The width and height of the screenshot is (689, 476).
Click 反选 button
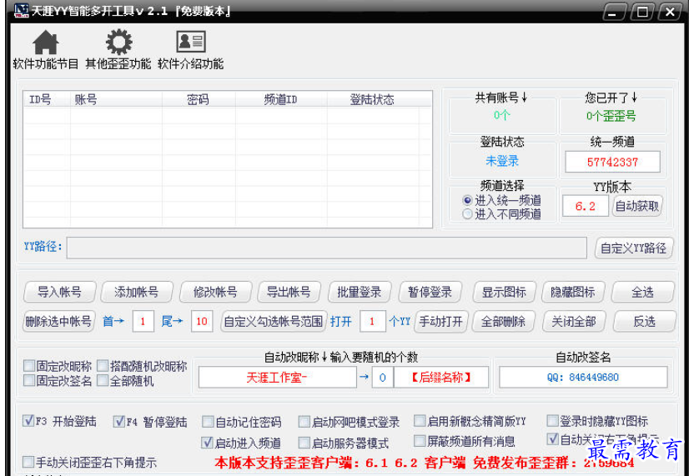tap(644, 322)
